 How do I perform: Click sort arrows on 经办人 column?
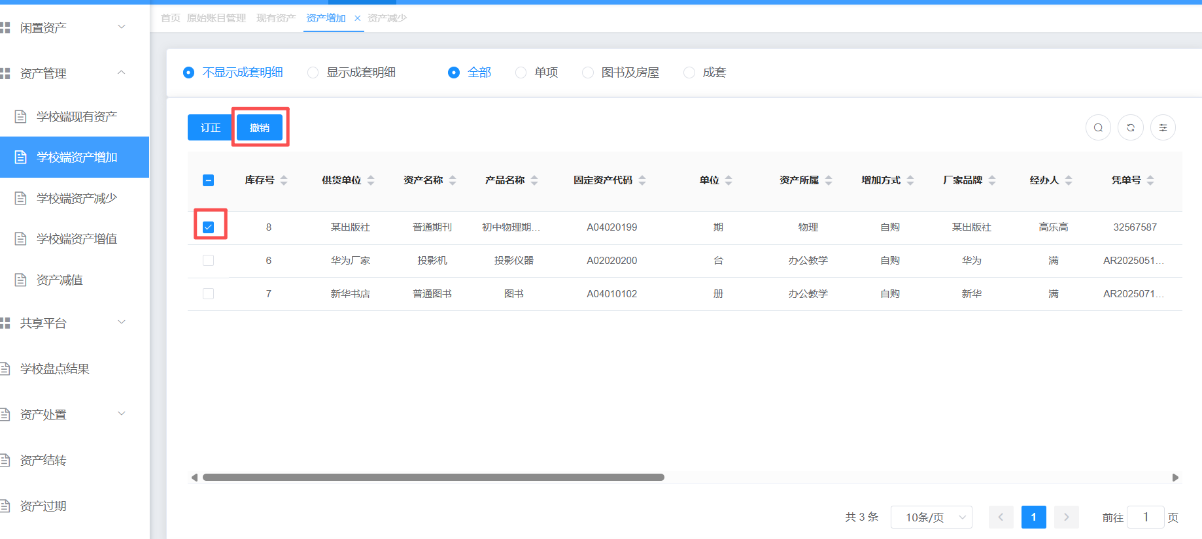[1069, 180]
